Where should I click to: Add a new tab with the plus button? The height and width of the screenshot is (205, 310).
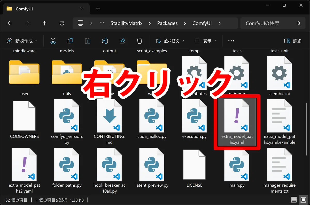(98, 9)
